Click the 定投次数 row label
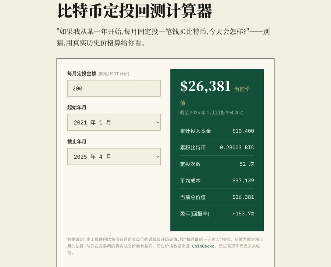Screen dimensions: 331x267 pyautogui.click(x=190, y=164)
